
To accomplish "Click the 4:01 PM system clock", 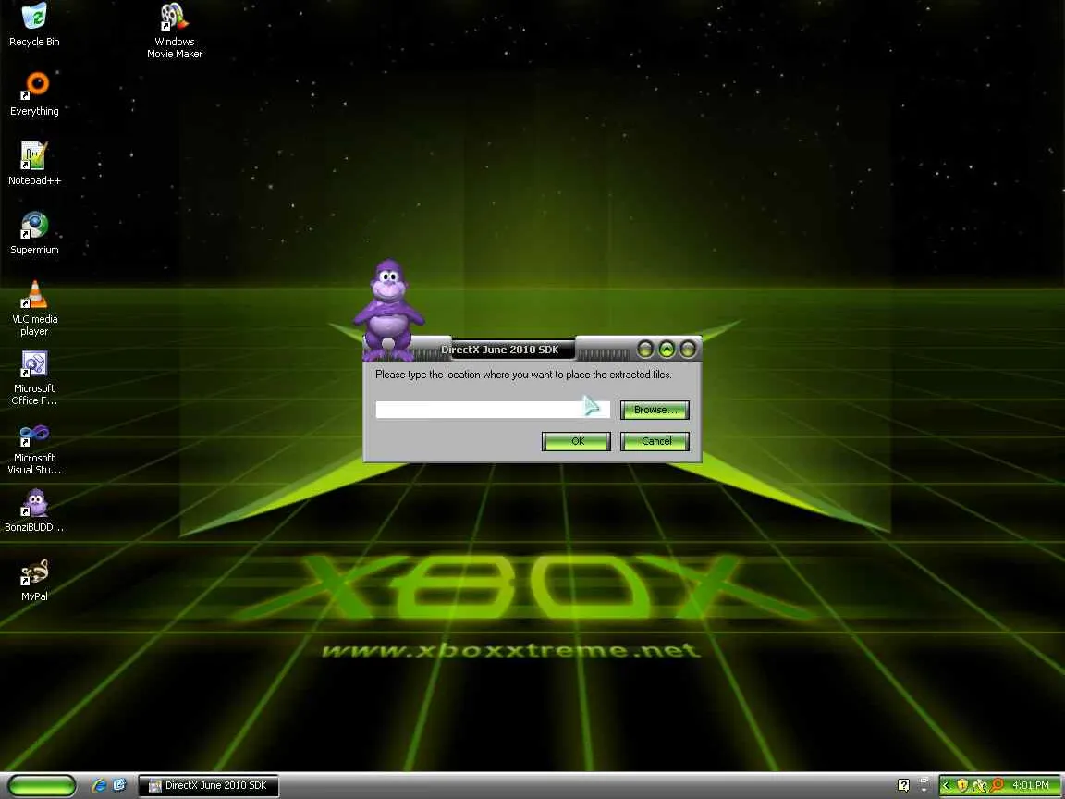I will [1031, 785].
